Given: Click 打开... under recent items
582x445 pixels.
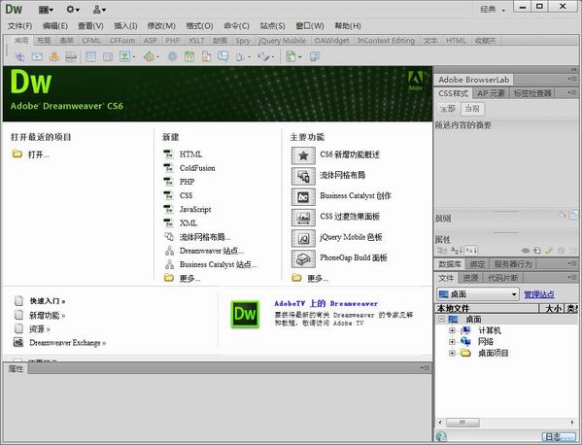Looking at the screenshot, I should pos(39,154).
